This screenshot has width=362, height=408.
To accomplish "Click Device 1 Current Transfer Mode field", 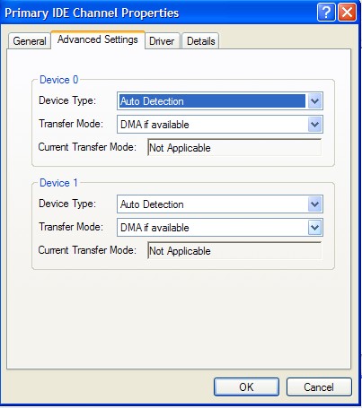I will point(234,250).
